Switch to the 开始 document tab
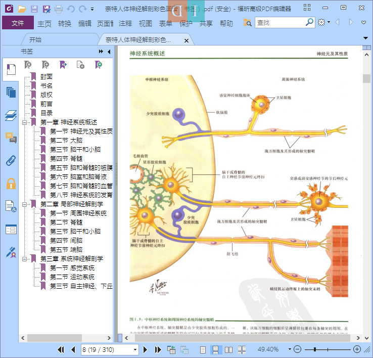Image resolution: width=373 pixels, height=358 pixels. [x=35, y=39]
